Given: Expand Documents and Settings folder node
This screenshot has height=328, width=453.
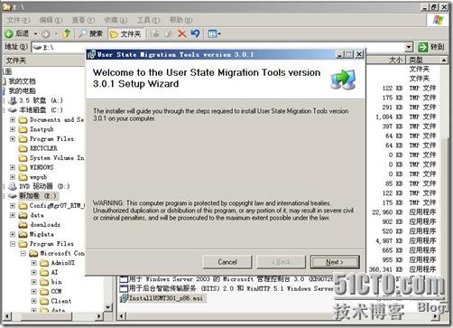Looking at the screenshot, I should click(13, 120).
